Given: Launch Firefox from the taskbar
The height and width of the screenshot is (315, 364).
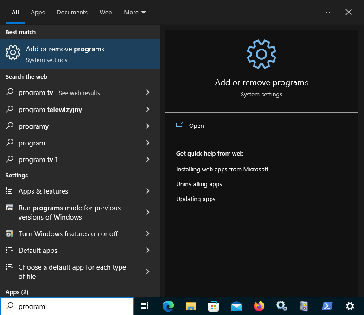Looking at the screenshot, I should click(x=259, y=306).
